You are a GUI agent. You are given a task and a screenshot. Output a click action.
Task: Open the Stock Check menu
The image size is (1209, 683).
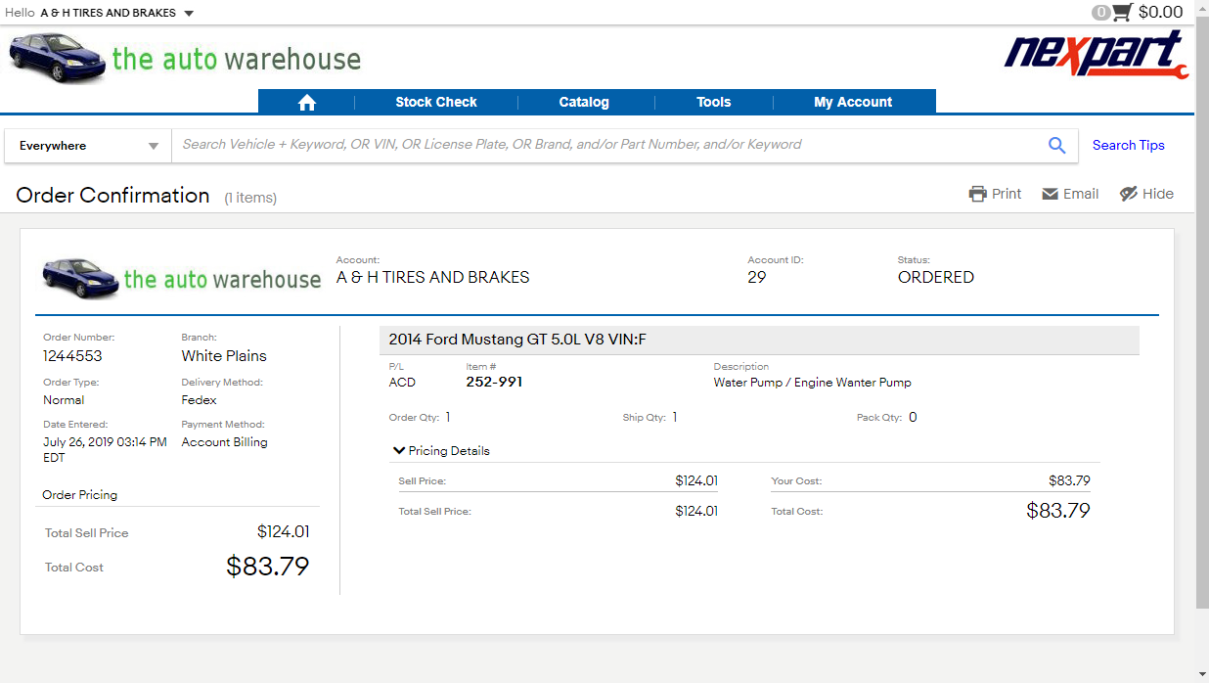point(436,102)
